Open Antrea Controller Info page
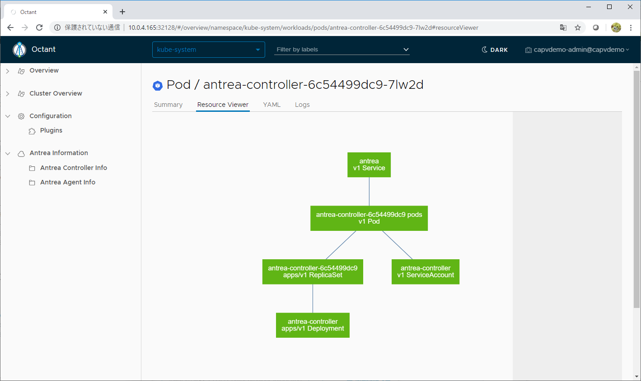Viewport: 641px width, 381px height. click(x=74, y=168)
